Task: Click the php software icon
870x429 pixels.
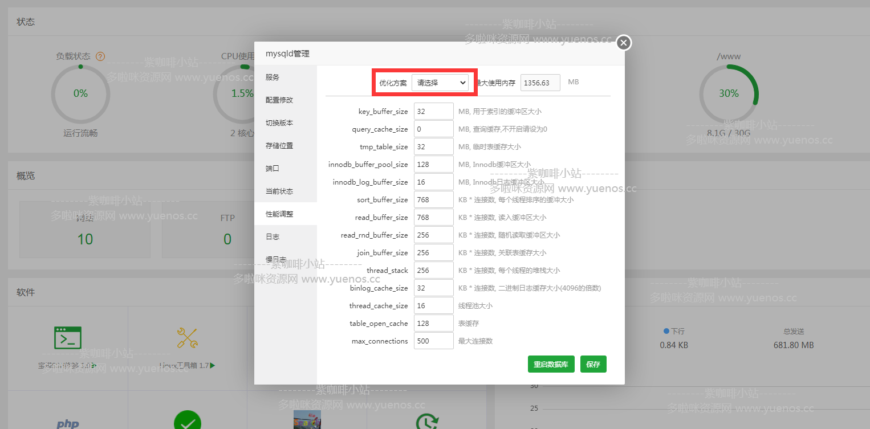Action: coord(67,423)
